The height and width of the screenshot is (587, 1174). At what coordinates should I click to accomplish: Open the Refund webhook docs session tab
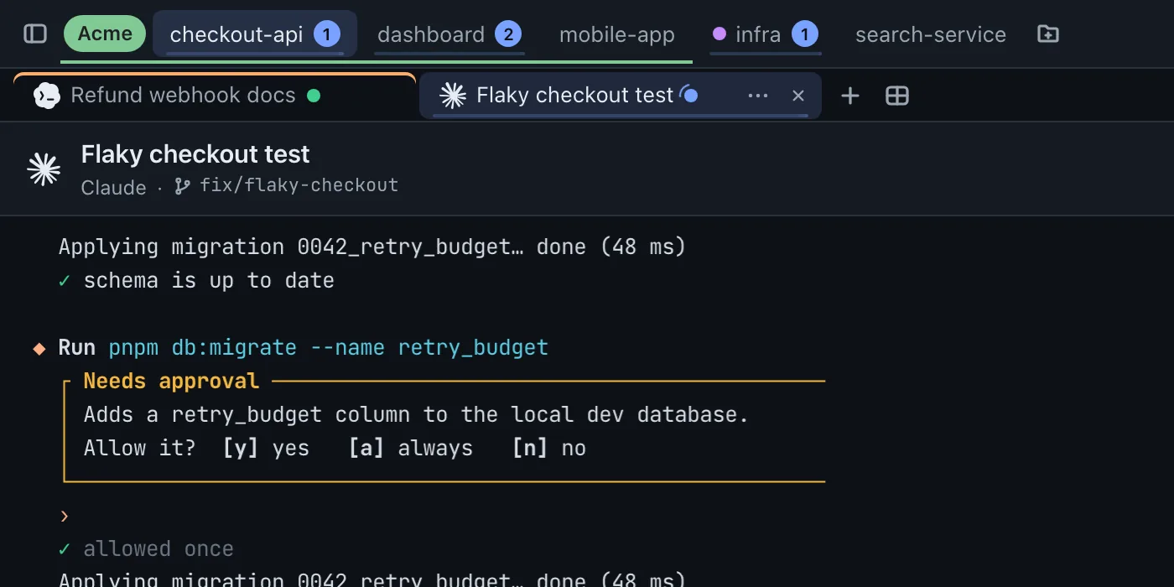215,96
